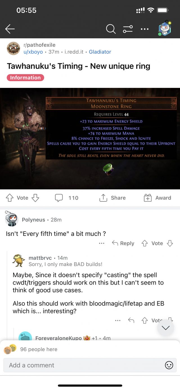The height and width of the screenshot is (390, 180).
Task: Open more options on mattbrvc's comment
Action: click(x=118, y=320)
